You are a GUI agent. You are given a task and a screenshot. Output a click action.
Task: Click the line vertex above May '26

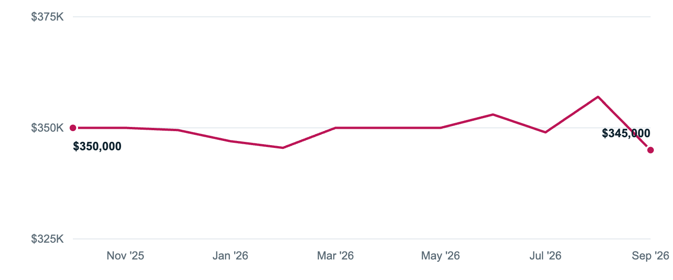(440, 128)
